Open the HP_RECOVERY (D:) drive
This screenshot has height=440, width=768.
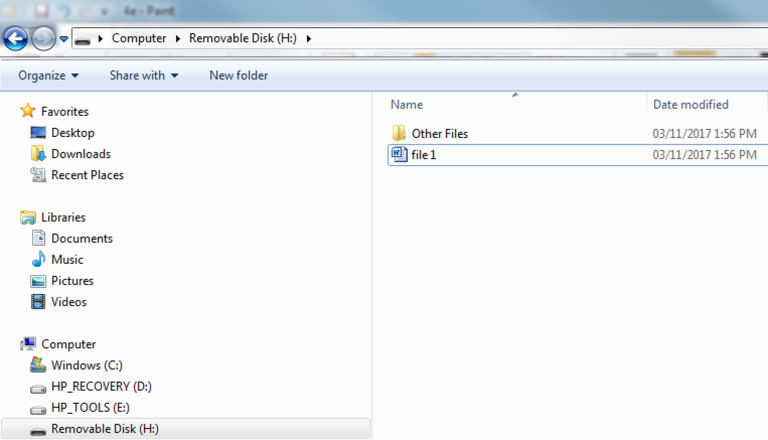click(101, 387)
